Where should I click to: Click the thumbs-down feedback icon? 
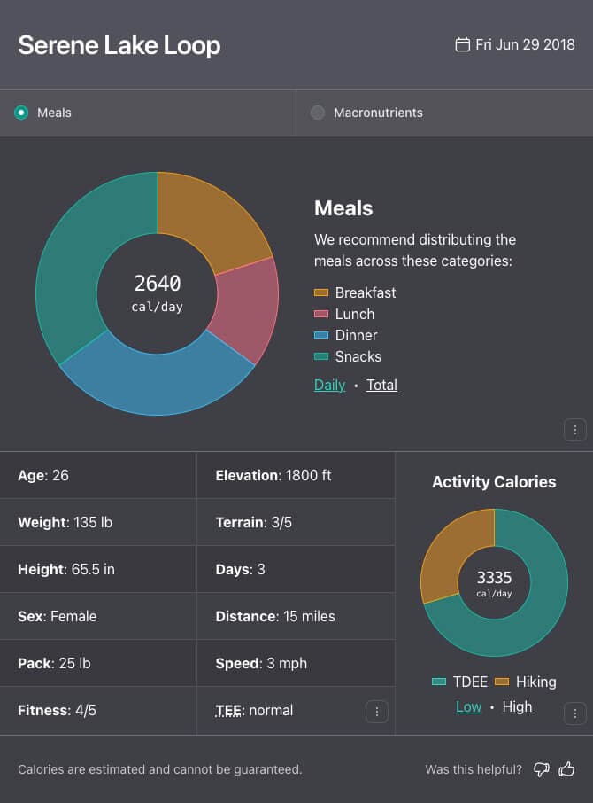click(541, 770)
